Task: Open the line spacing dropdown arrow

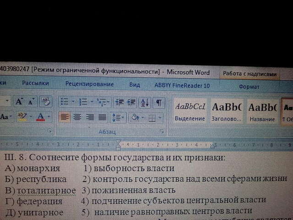Action: (123, 118)
